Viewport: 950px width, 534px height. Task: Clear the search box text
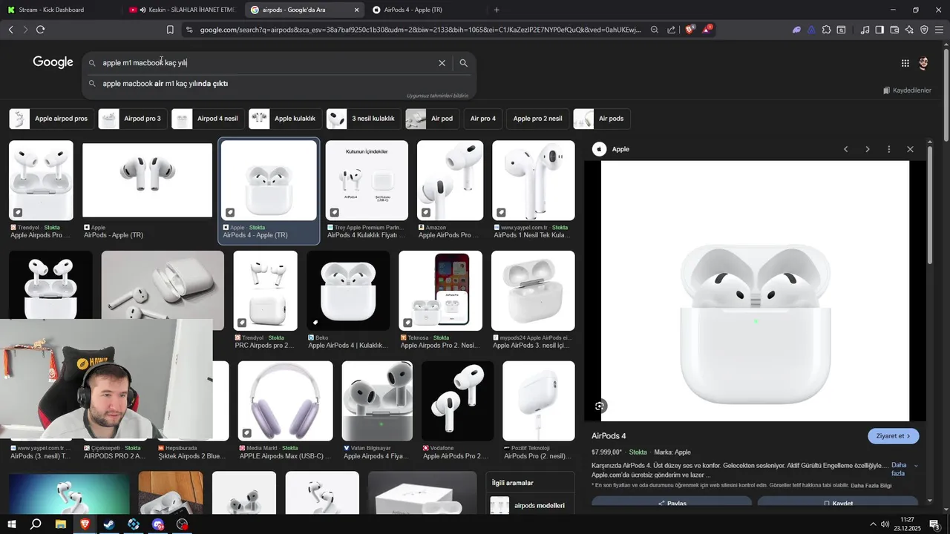(x=442, y=63)
